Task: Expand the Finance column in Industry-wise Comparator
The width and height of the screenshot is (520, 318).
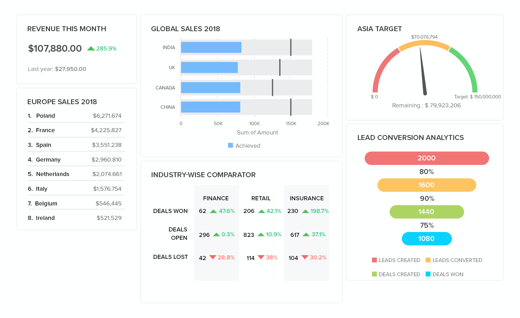Action: coord(216,198)
